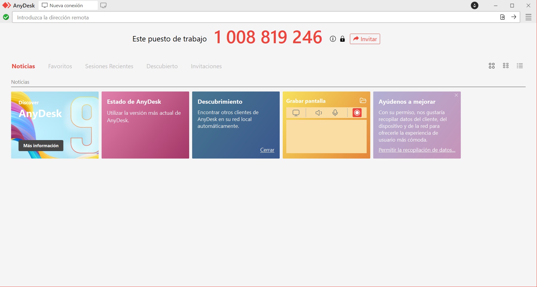Open recordings folder in Grabar pantalla card
Image resolution: width=537 pixels, height=287 pixels.
point(363,101)
